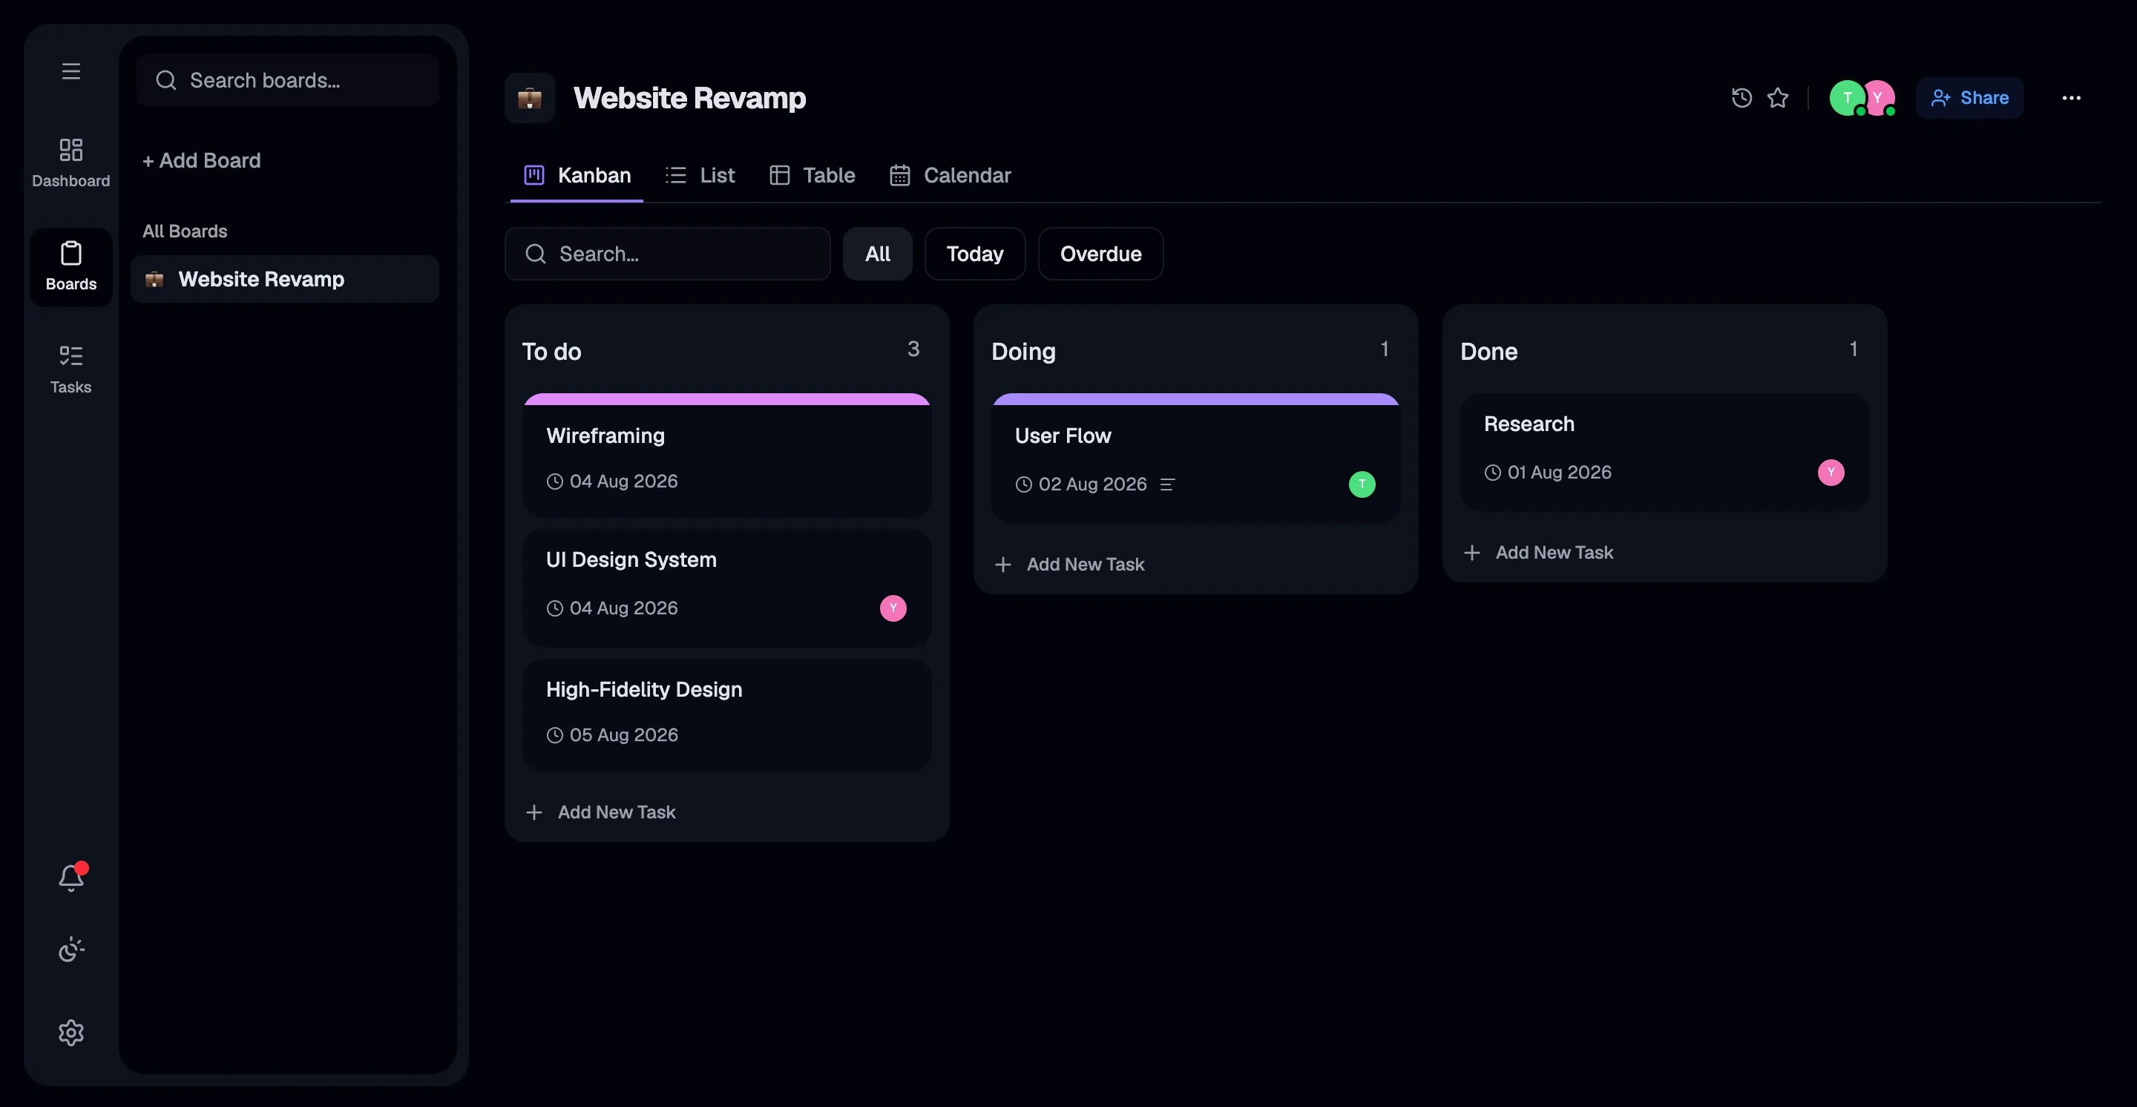
Task: Go to the Tasks section
Action: (71, 369)
